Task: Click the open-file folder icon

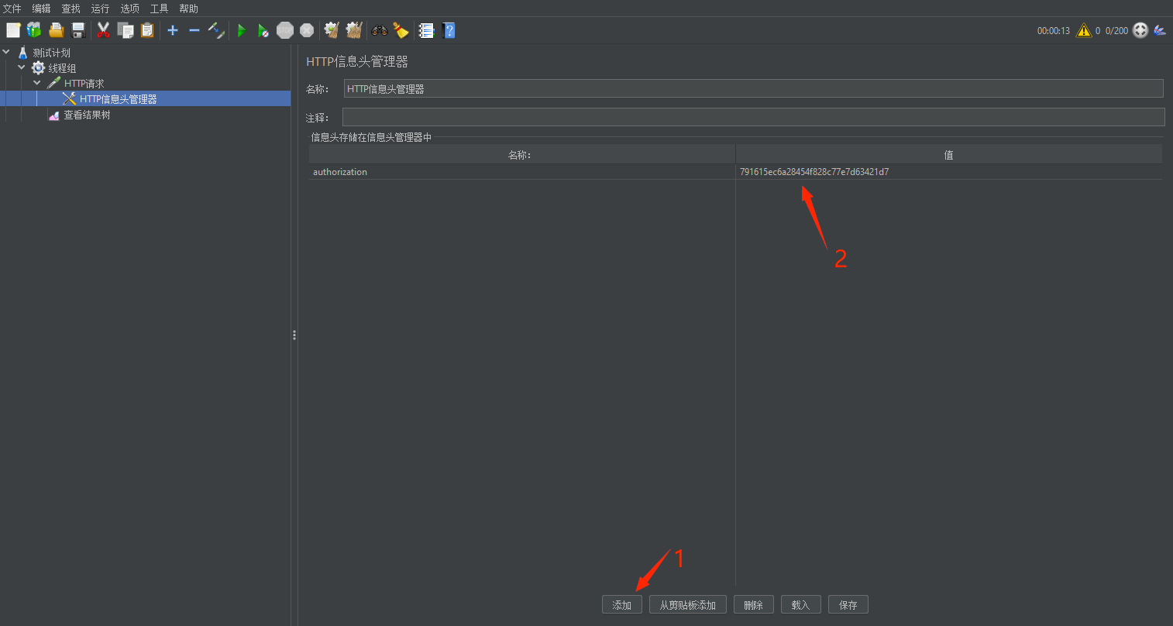Action: click(57, 30)
